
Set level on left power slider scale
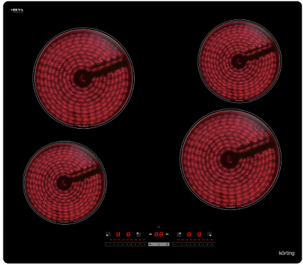[125, 244]
